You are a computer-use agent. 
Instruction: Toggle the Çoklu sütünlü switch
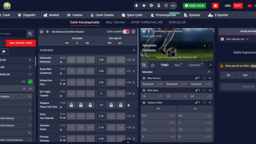coord(126,31)
